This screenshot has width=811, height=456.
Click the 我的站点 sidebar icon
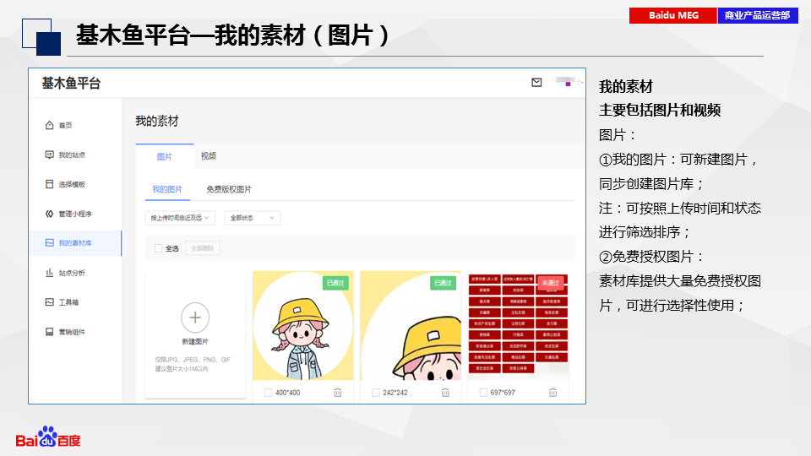tap(49, 155)
